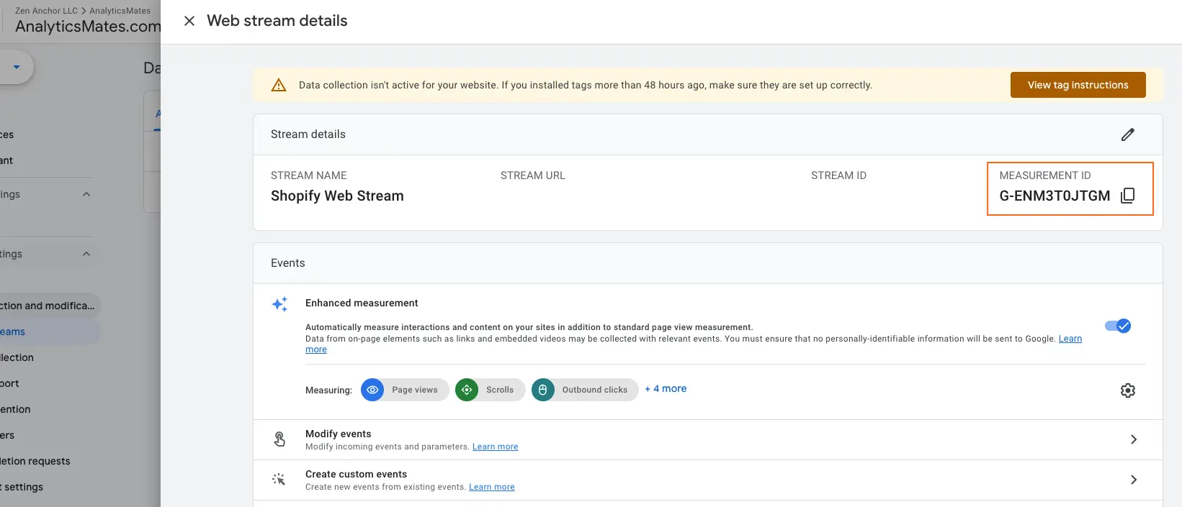Click the G-ENM3T0JTGM measurement ID text

[x=1055, y=196]
